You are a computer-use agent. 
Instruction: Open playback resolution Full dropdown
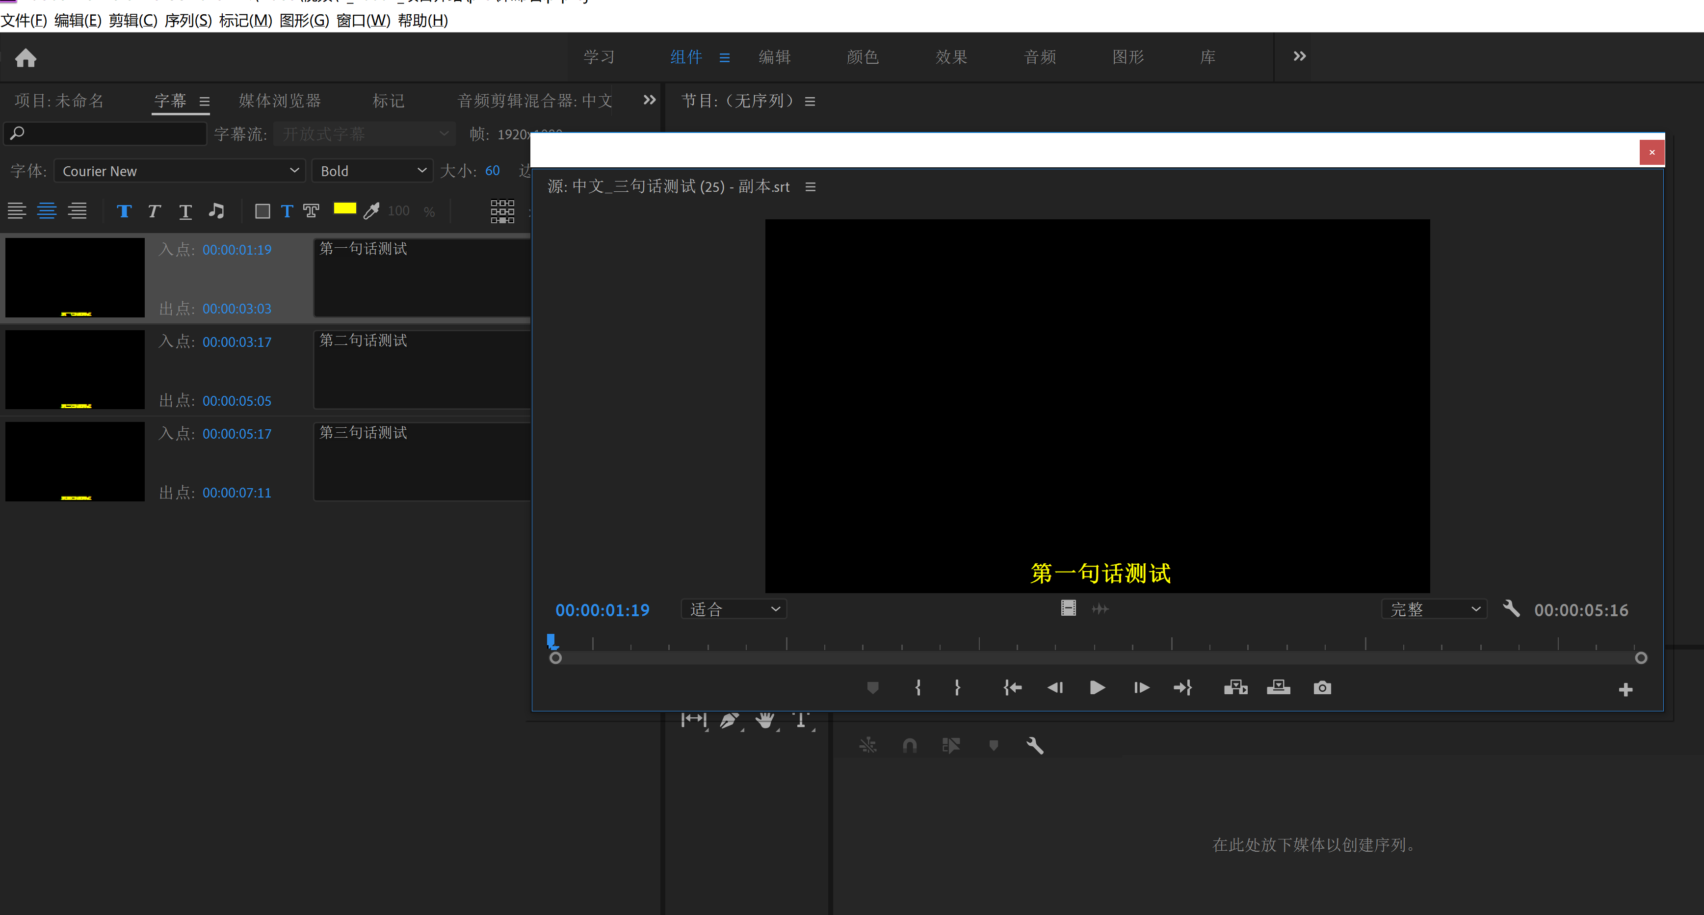(x=1434, y=609)
